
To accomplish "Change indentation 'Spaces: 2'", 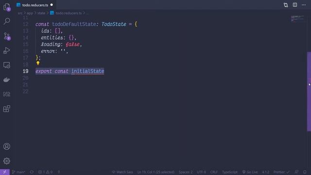I will (x=186, y=172).
